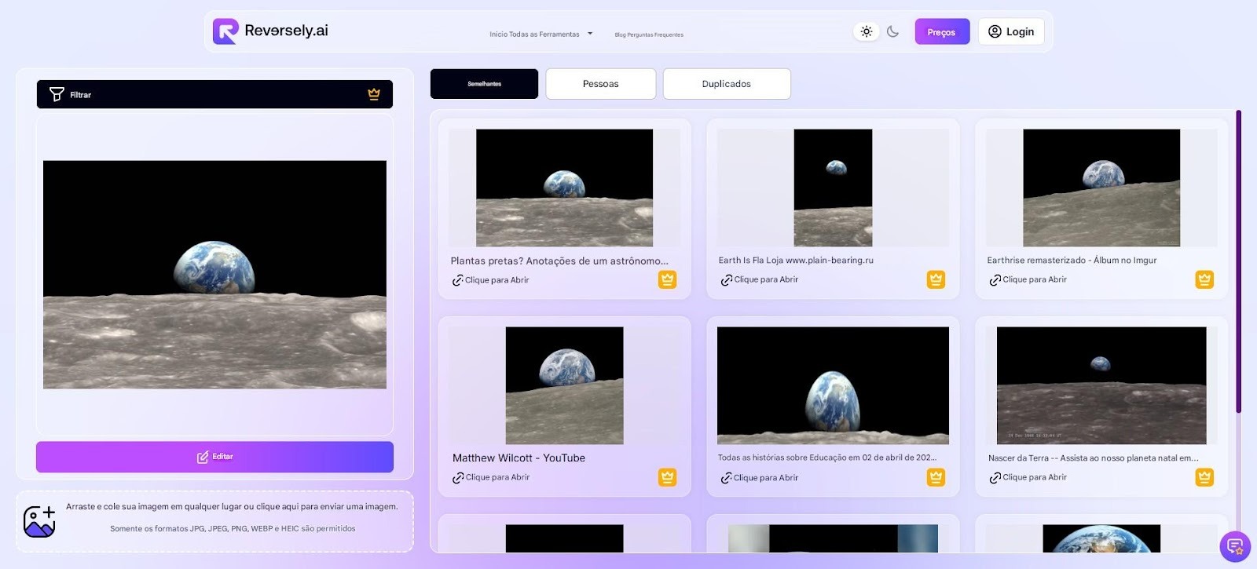Switch to light mode with sun icon
The image size is (1257, 569).
click(x=866, y=31)
